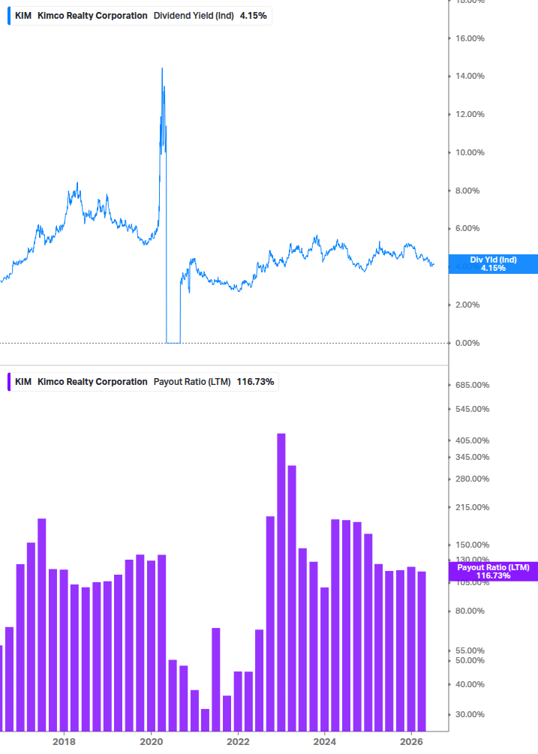Click the 6.00% dividend yield axis label
Image resolution: width=538 pixels, height=754 pixels.
467,228
